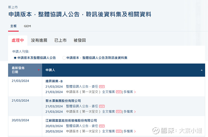
Task: Click 江蘇國富氫能技術裝備股份有限公司 applicant name
Action: [x=71, y=121]
